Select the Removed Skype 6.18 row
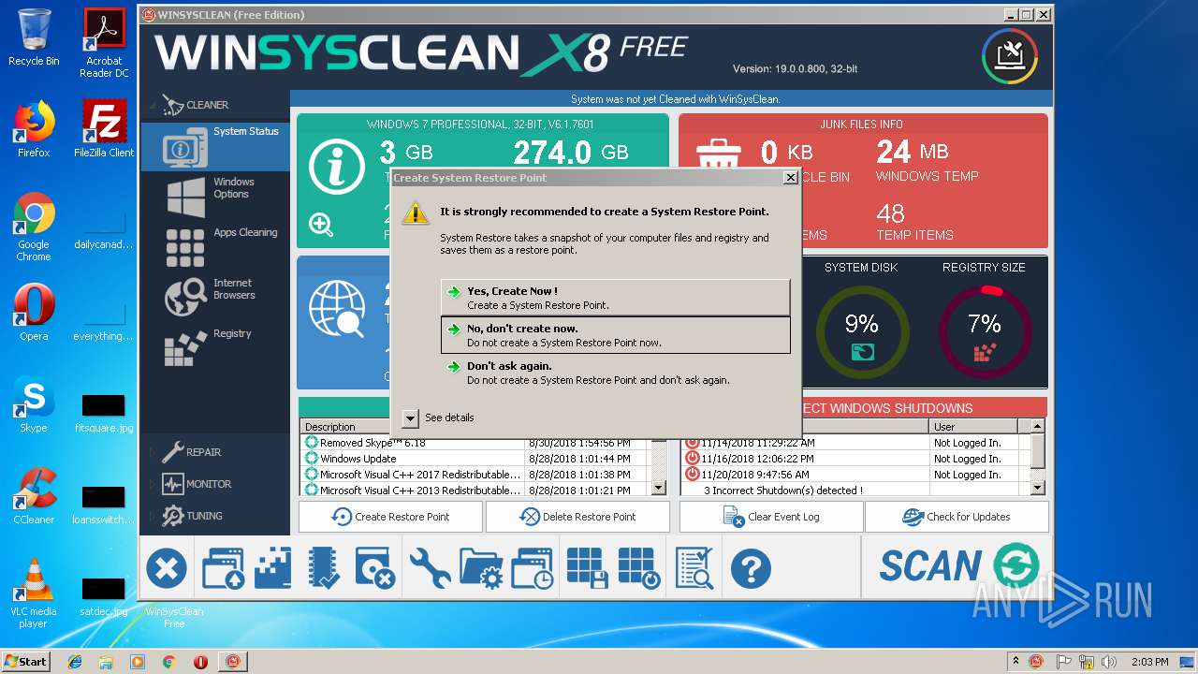Image resolution: width=1198 pixels, height=674 pixels. [x=476, y=443]
